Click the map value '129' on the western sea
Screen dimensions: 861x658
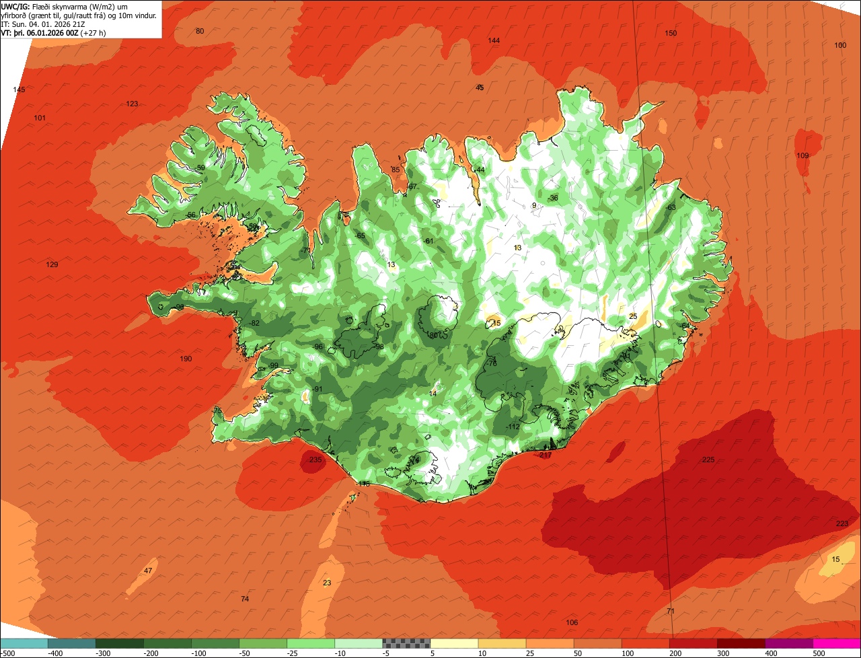point(52,265)
